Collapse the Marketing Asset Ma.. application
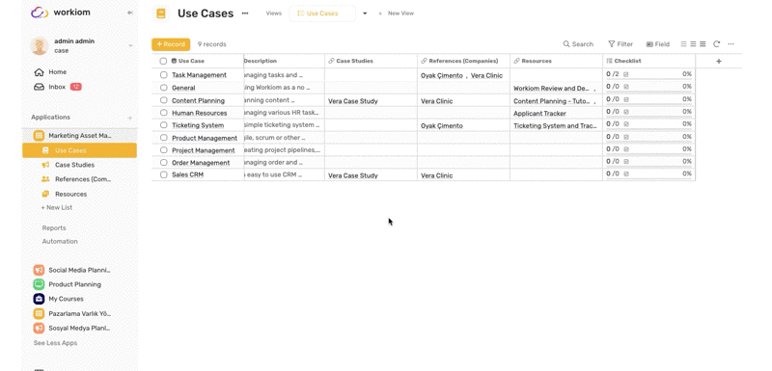 tap(79, 136)
